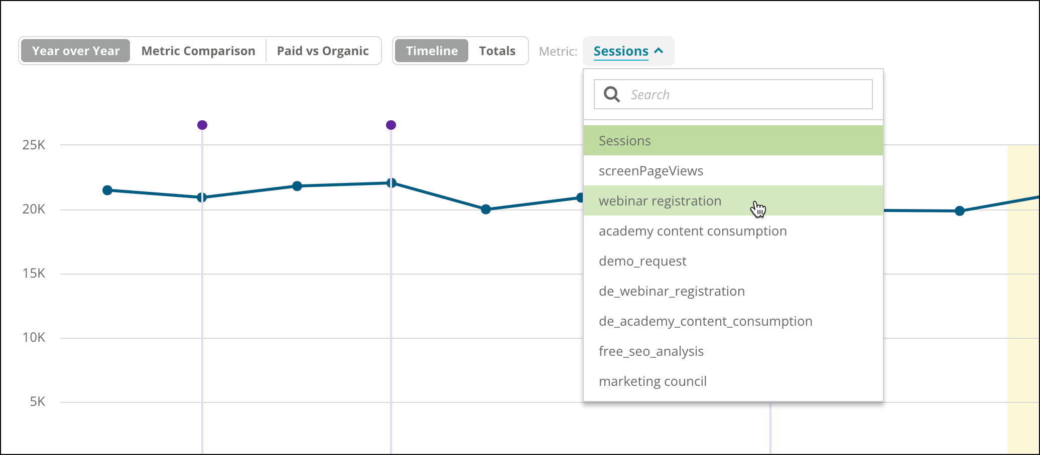The image size is (1040, 455).
Task: Choose Sessions from metric list
Action: [733, 140]
